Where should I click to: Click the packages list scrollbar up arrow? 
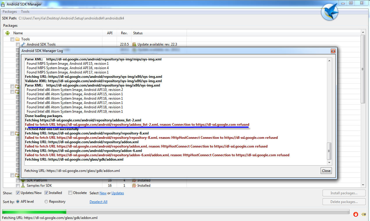coord(363,32)
